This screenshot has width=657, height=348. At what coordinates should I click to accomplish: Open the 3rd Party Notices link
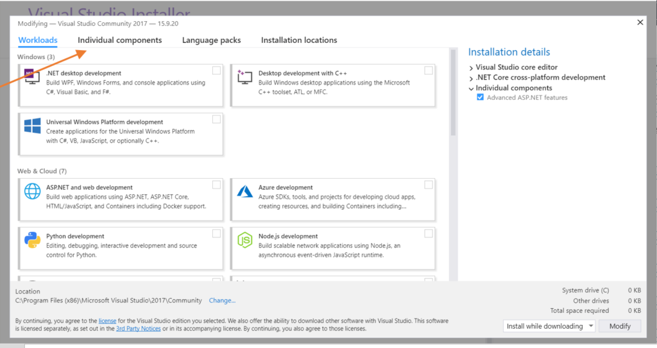point(137,329)
